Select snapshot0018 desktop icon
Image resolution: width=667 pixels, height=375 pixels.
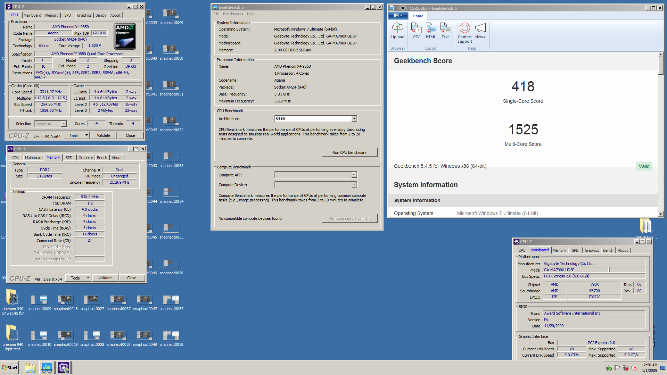pyautogui.click(x=66, y=303)
